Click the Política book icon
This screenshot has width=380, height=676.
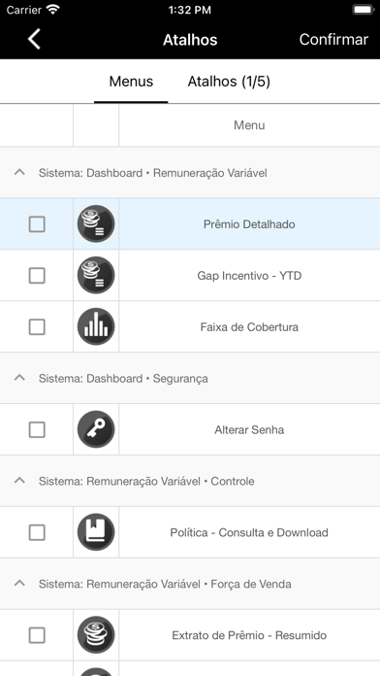tap(96, 532)
